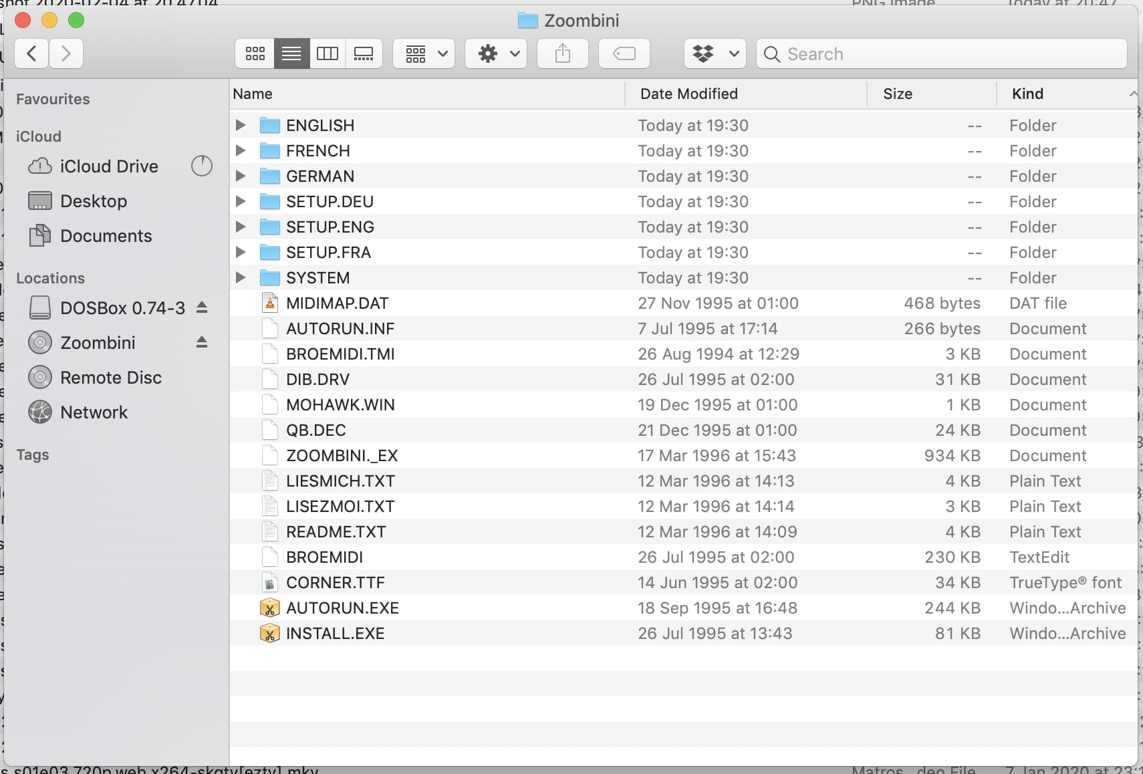Select Remote Disc in sidebar
Viewport: 1143px width, 774px height.
click(x=95, y=377)
